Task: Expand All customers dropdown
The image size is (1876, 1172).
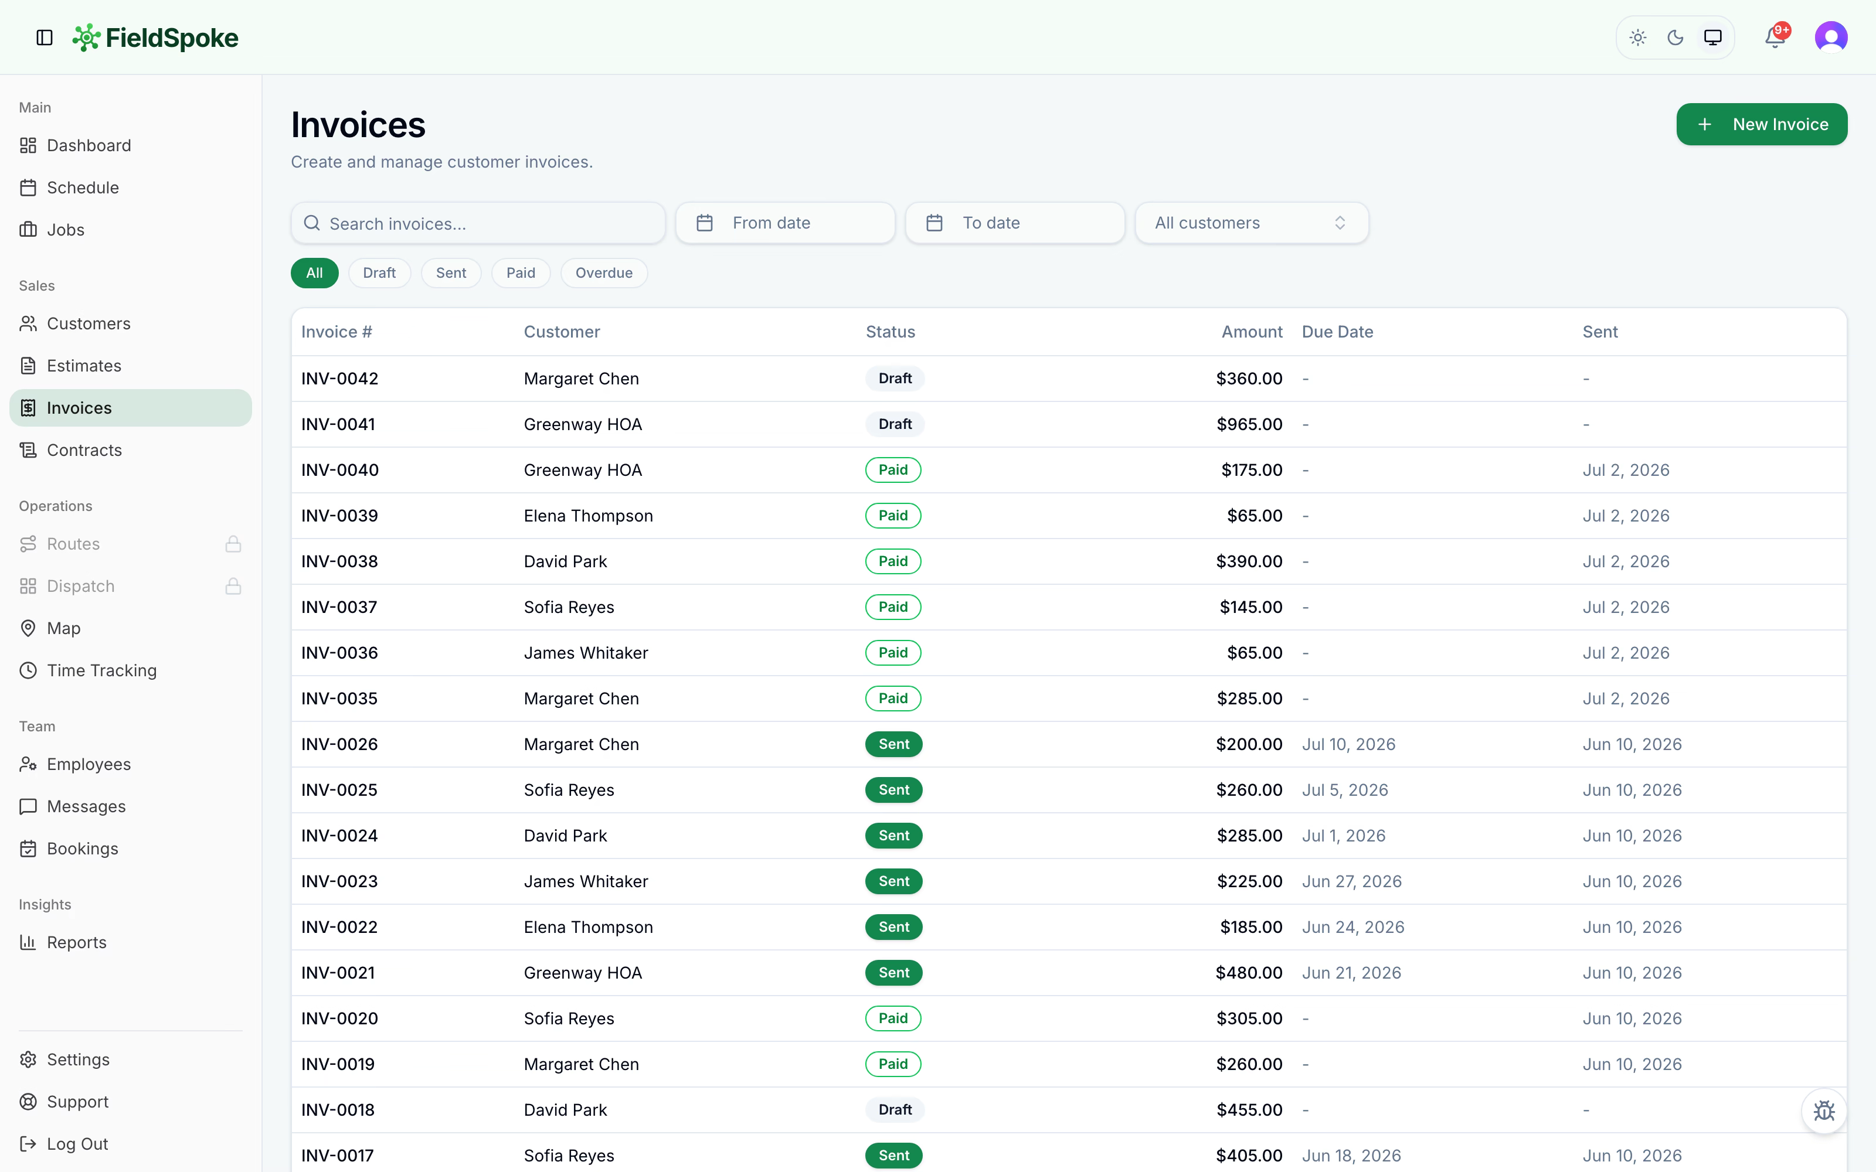Action: click(x=1252, y=223)
